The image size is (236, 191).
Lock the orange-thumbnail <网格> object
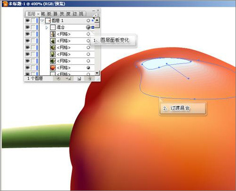33,68
